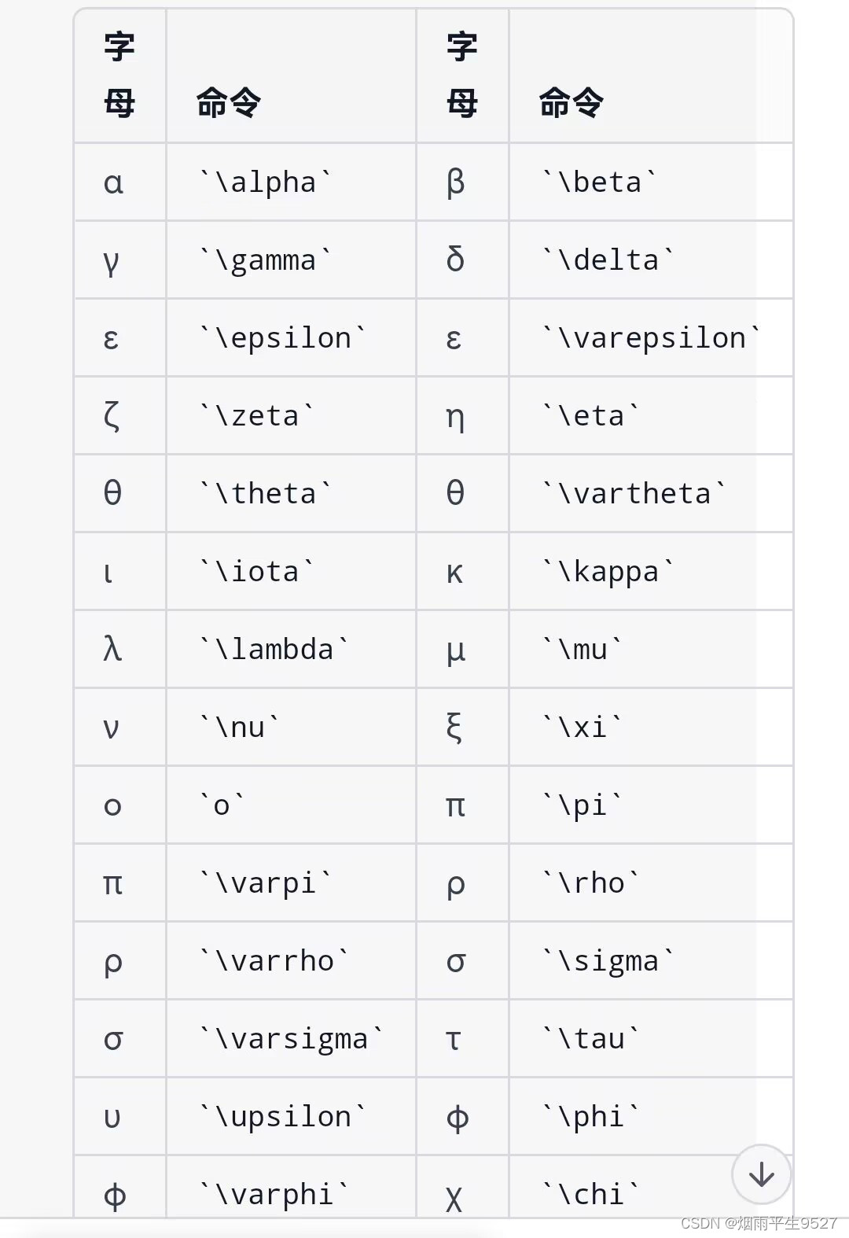Image resolution: width=849 pixels, height=1238 pixels.
Task: Select the `\beta` command text
Action: click(599, 182)
